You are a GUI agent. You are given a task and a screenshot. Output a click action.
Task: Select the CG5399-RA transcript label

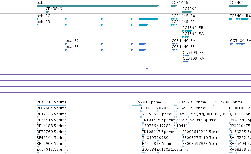[193, 34]
